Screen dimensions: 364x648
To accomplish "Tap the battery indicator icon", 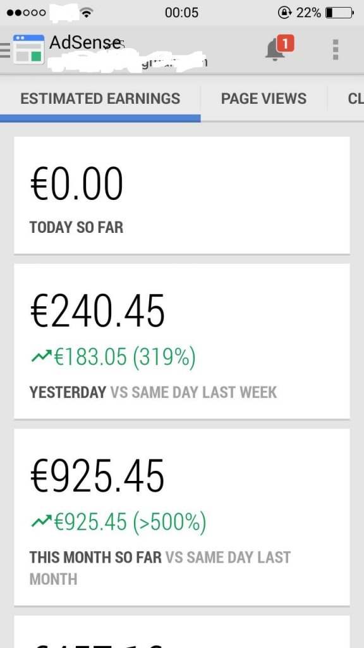I will (x=340, y=13).
